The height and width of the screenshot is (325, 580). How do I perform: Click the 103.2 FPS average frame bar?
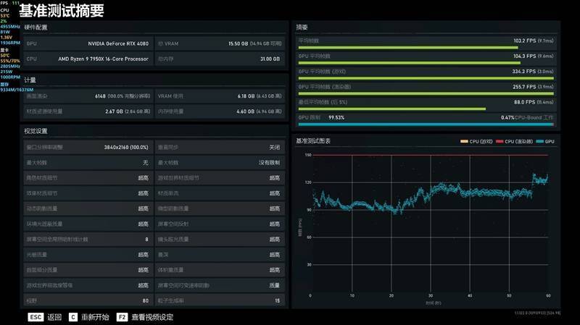coord(408,48)
